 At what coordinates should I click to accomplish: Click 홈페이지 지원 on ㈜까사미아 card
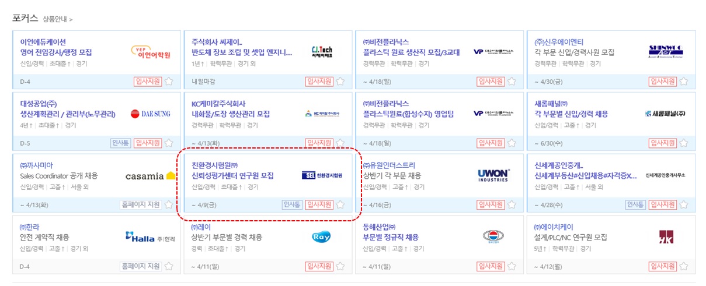pos(141,205)
